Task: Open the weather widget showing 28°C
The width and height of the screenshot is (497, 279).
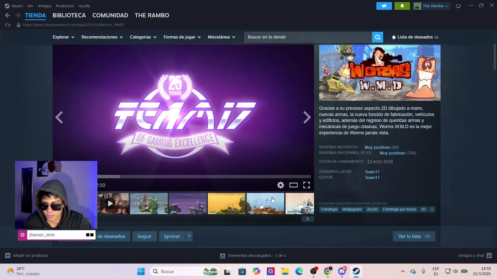Action: (23, 271)
